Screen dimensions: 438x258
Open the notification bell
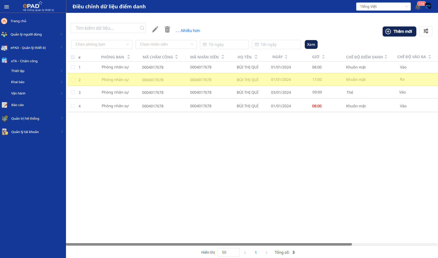pyautogui.click(x=418, y=7)
